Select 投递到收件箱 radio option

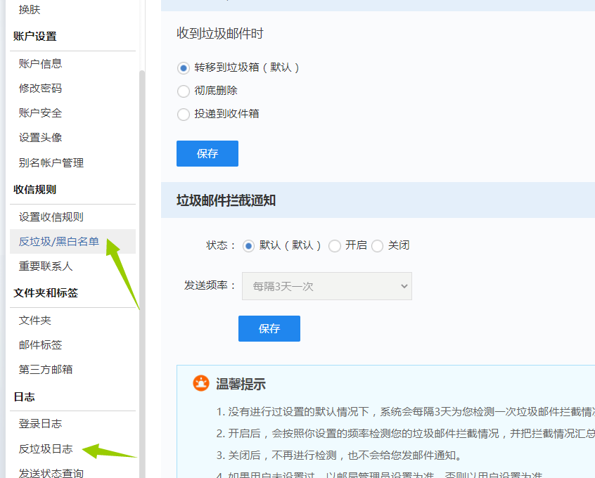point(184,114)
